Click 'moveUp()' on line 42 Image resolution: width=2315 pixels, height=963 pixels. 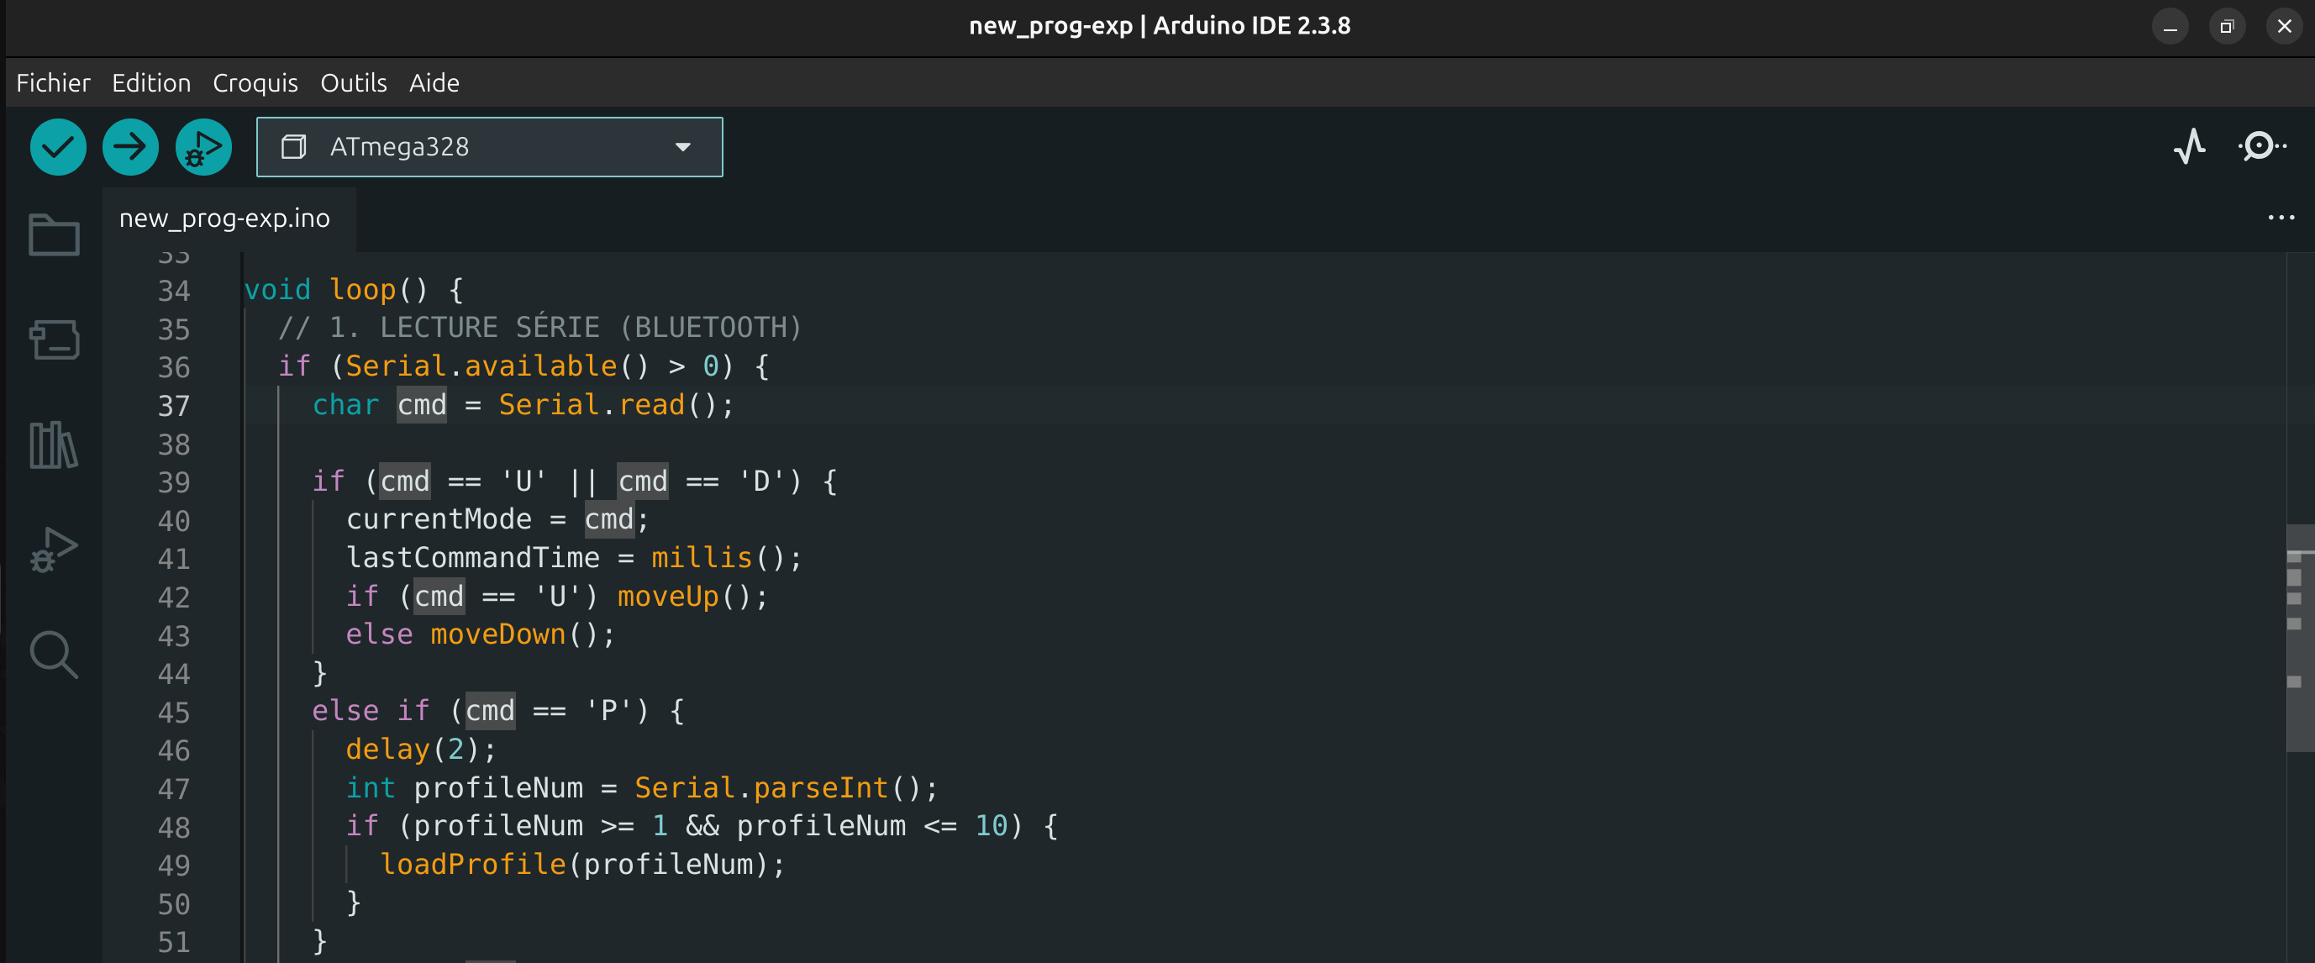pyautogui.click(x=685, y=597)
